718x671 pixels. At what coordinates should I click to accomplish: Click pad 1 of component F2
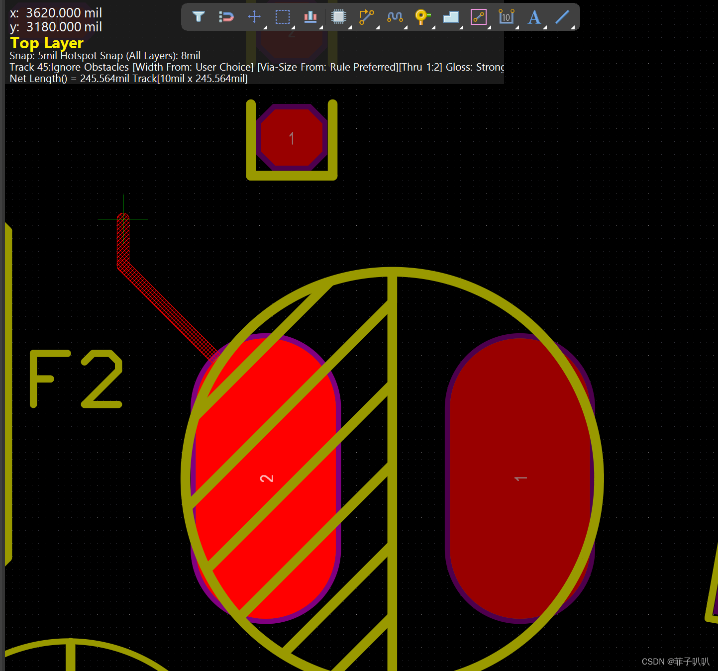[520, 479]
